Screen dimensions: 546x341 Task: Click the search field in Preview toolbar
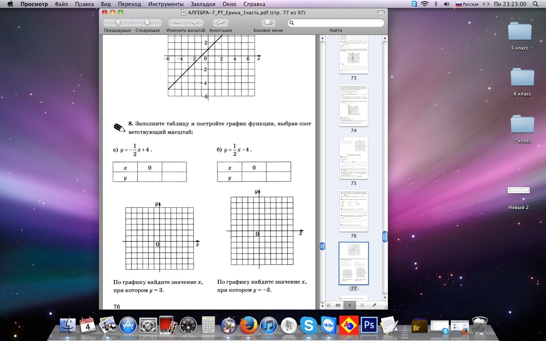tap(336, 23)
